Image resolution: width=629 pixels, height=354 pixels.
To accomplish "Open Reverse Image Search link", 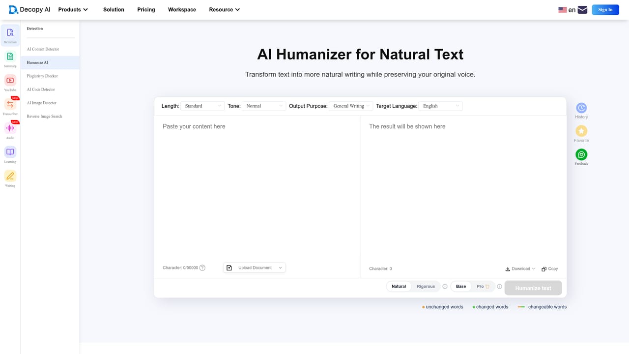I will click(x=44, y=117).
